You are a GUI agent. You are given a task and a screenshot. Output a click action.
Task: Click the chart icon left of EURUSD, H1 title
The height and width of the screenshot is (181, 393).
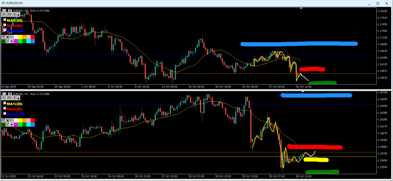click(x=9, y=93)
